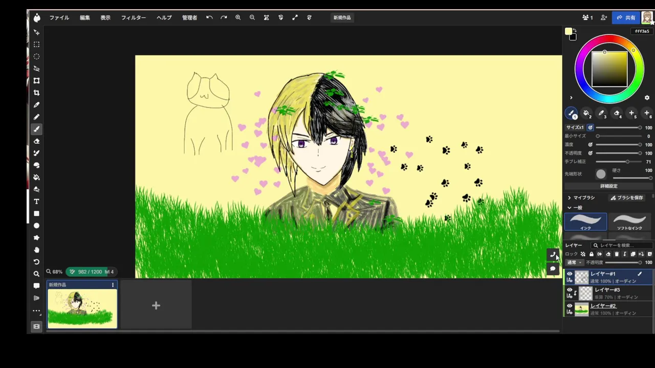This screenshot has height=368, width=655.
Task: Select the rotate view tool
Action: pyautogui.click(x=36, y=262)
